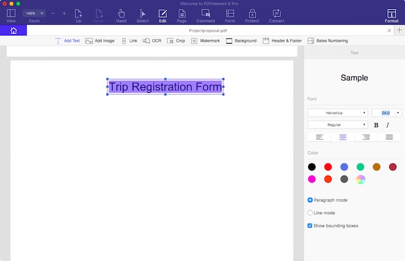Insert a Link
405x261 pixels.
click(129, 40)
